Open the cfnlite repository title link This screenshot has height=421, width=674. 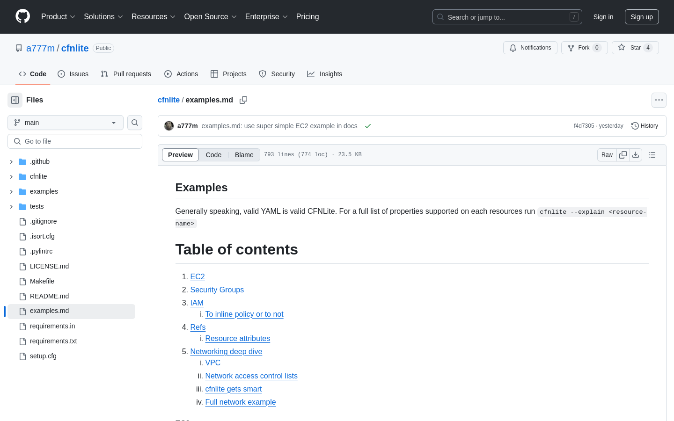click(x=75, y=48)
